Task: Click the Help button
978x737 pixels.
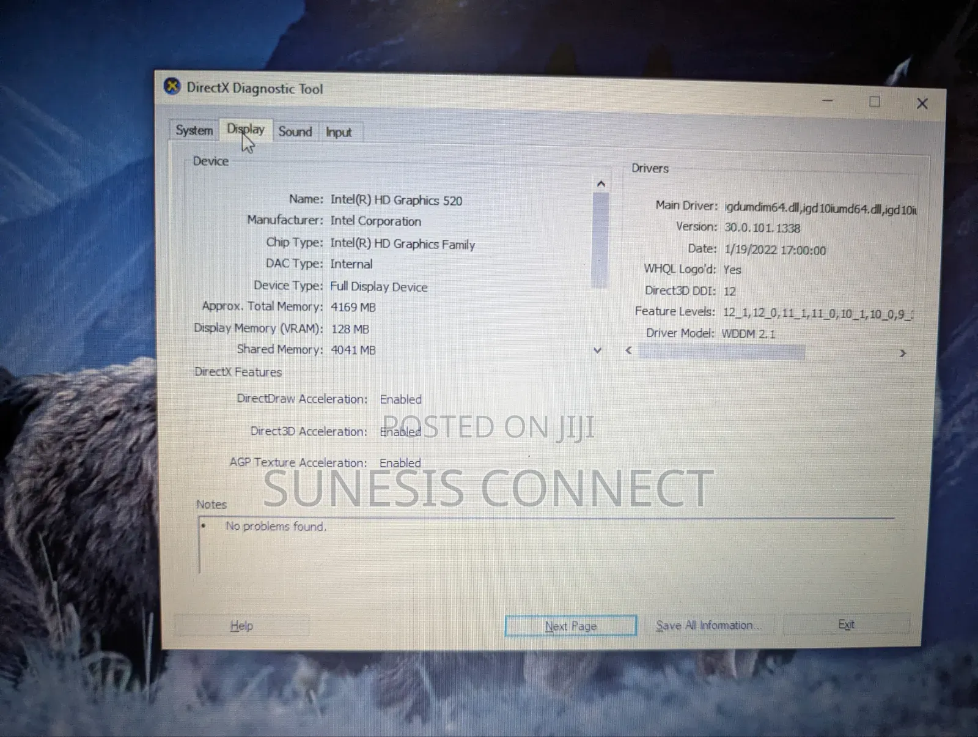Action: pos(241,626)
